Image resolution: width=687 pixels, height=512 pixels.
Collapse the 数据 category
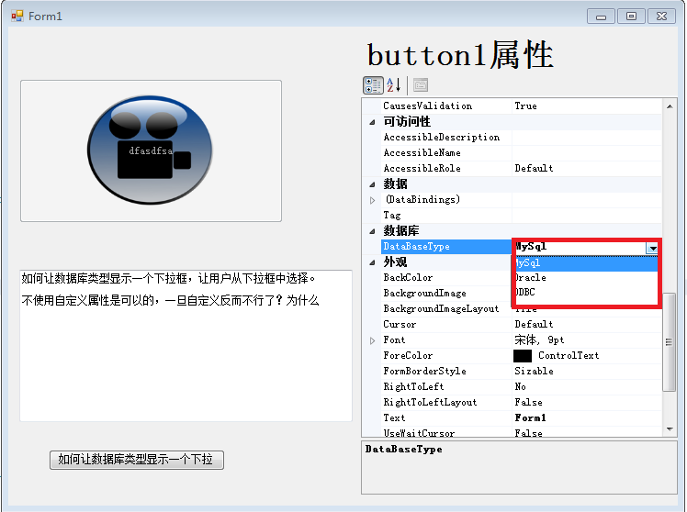tap(372, 184)
